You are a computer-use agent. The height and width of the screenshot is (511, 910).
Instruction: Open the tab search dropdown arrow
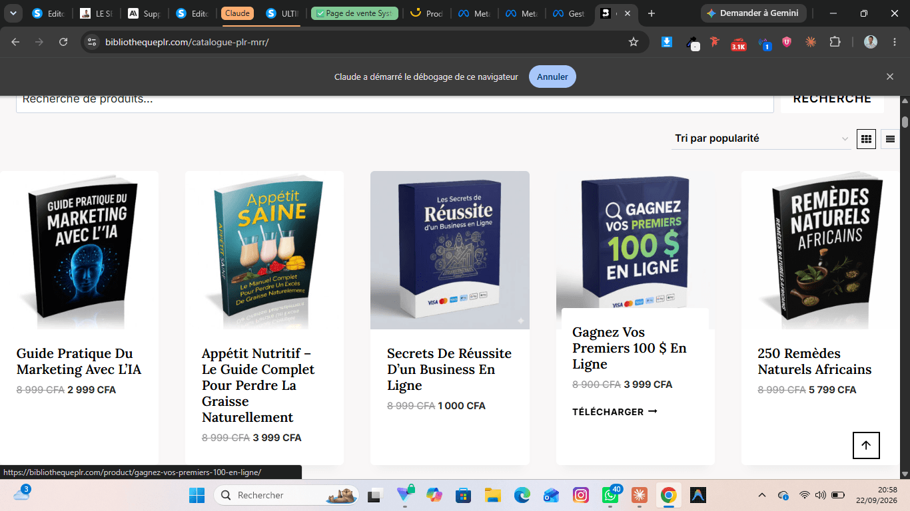tap(13, 13)
